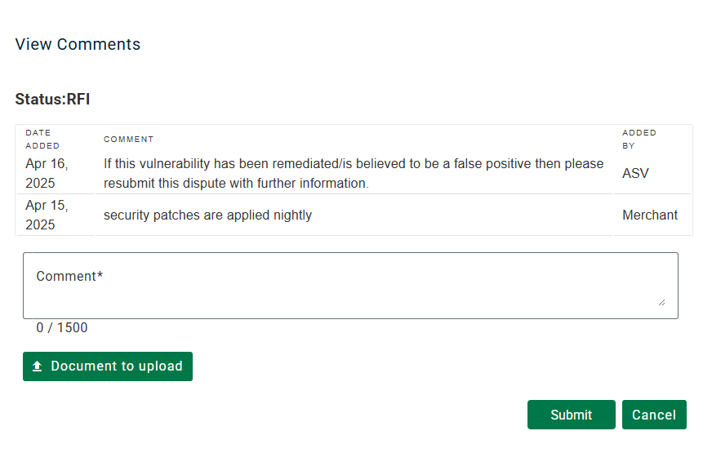Image resolution: width=712 pixels, height=453 pixels.
Task: Click the Date Added column header
Action: pos(38,139)
